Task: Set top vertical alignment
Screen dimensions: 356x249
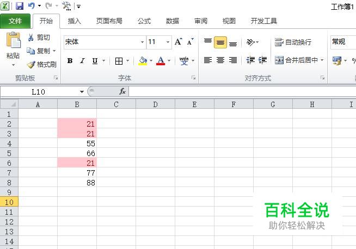Action: (x=208, y=42)
